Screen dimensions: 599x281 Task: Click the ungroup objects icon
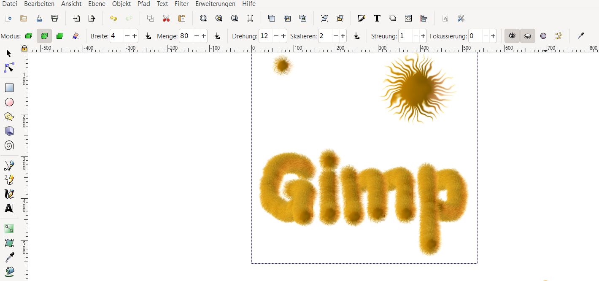pyautogui.click(x=340, y=18)
